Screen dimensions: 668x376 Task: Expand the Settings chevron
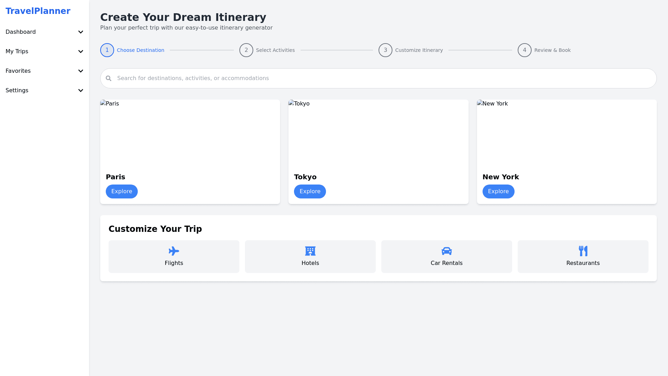coord(81,91)
